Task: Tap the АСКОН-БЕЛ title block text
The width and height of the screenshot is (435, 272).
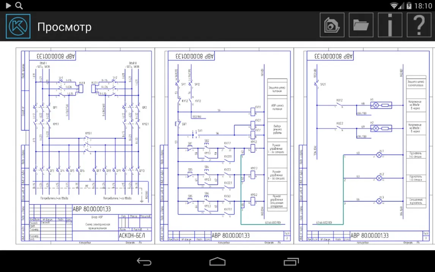Action: click(134, 236)
